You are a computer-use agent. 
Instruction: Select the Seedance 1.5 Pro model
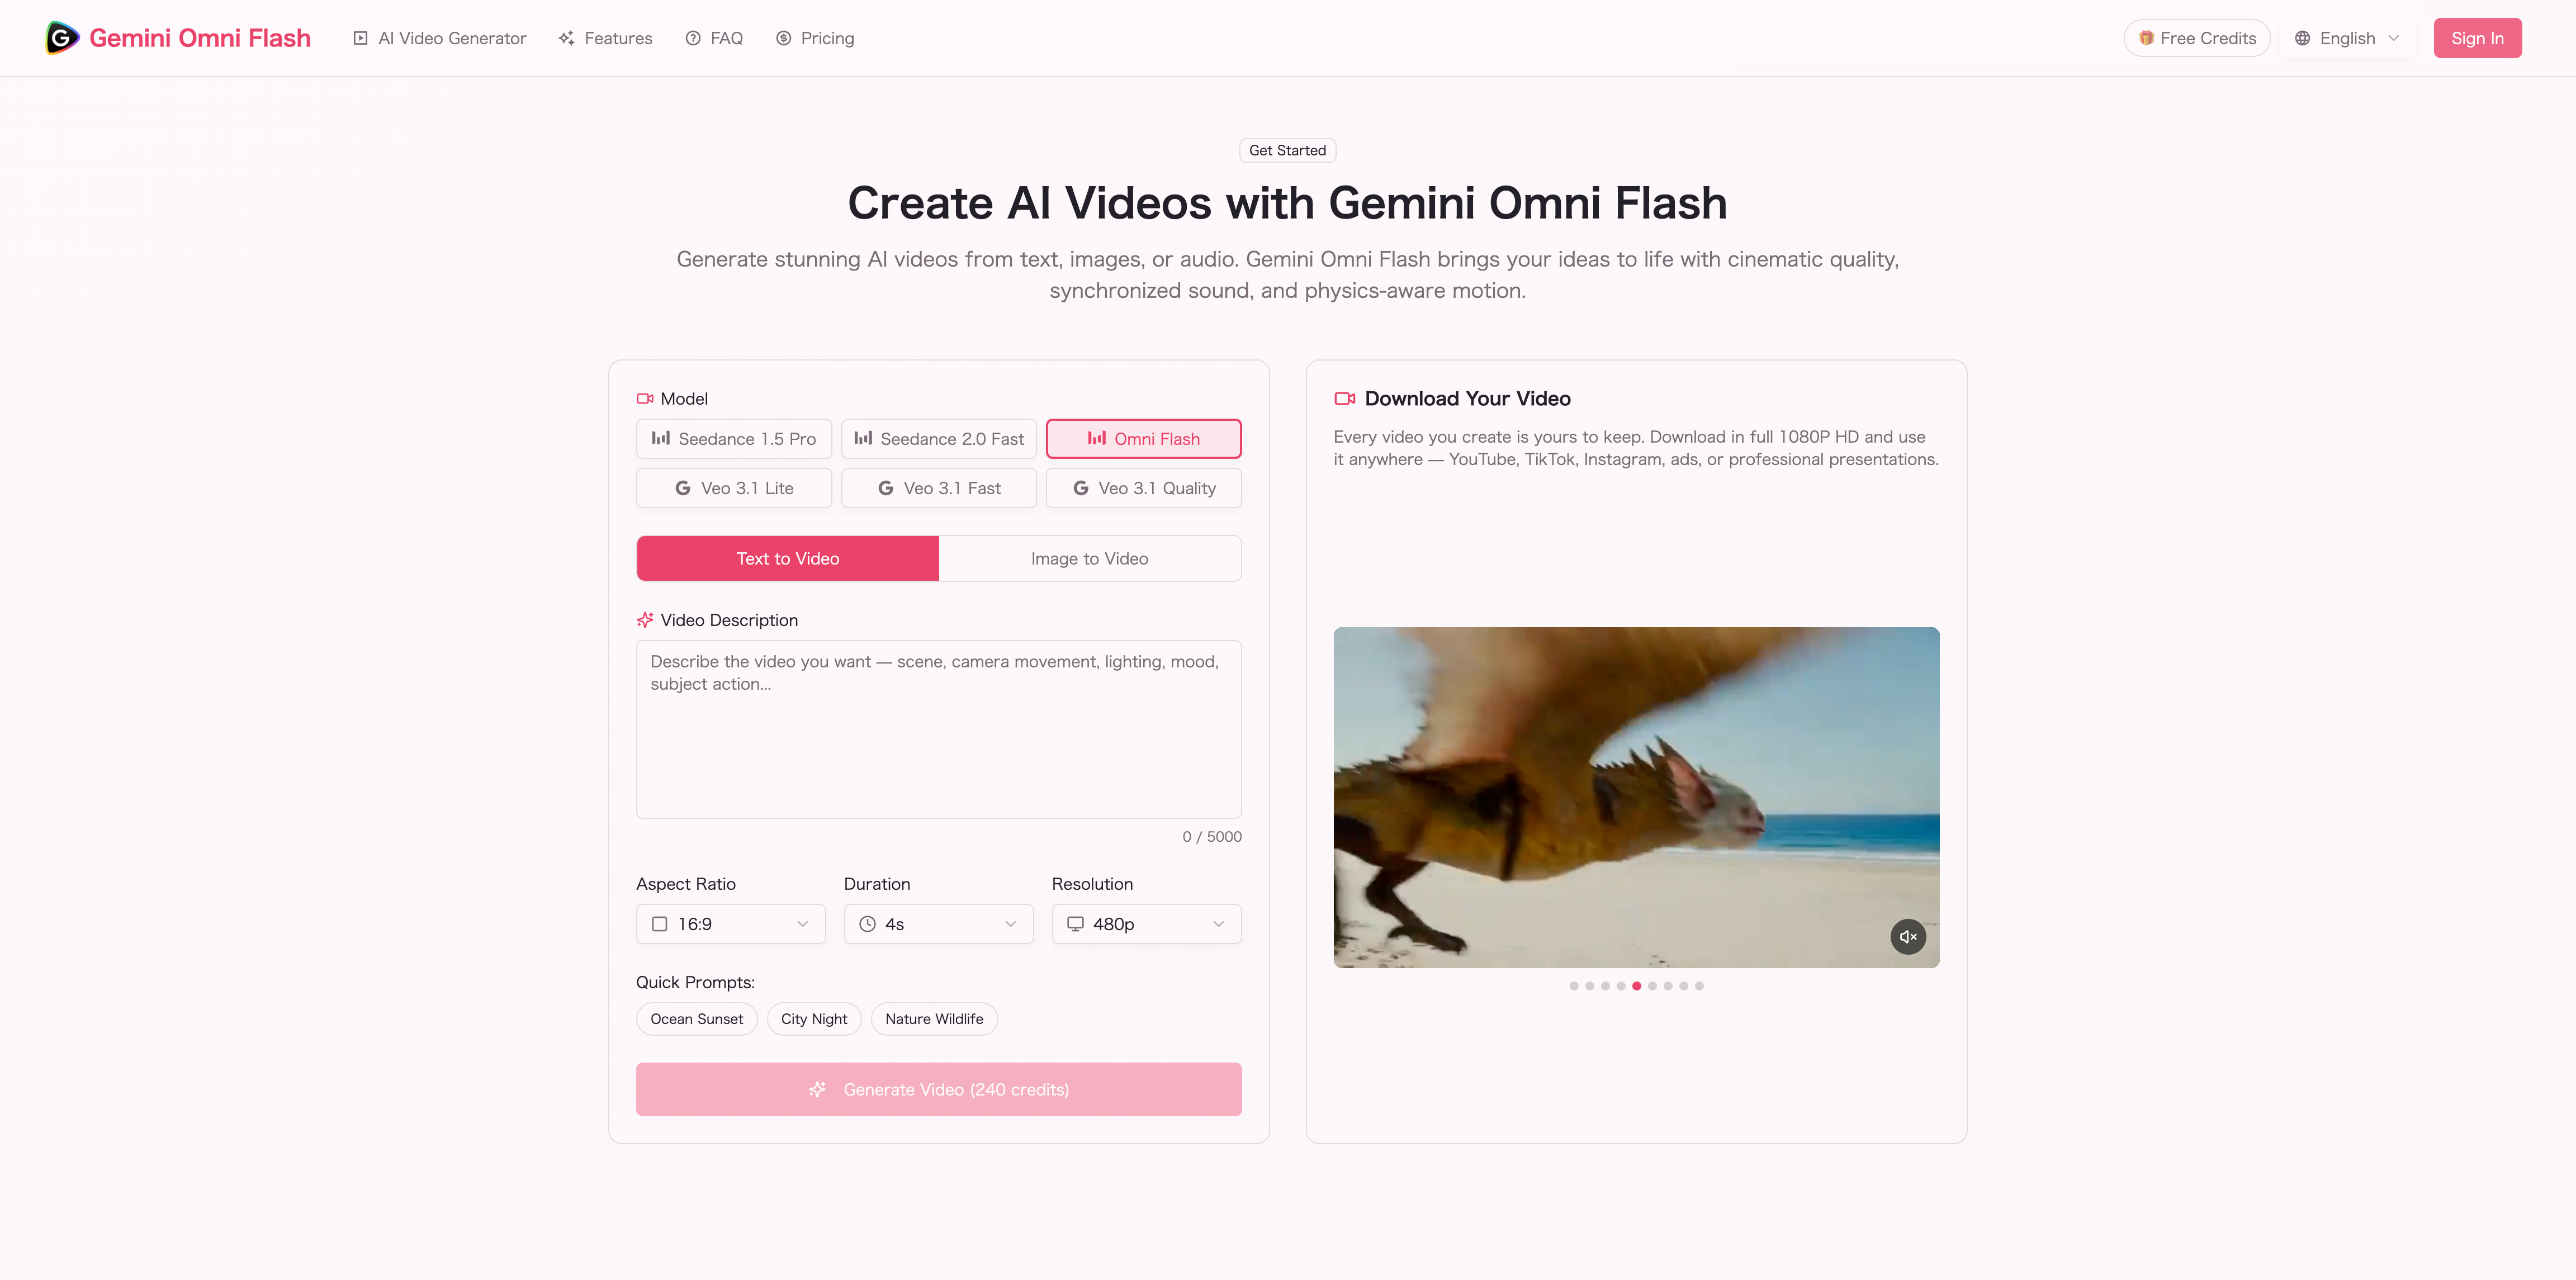tap(734, 439)
